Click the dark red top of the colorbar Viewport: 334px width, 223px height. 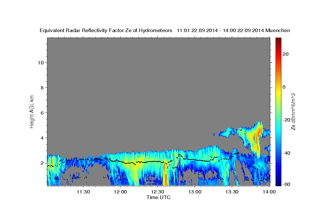tap(278, 40)
